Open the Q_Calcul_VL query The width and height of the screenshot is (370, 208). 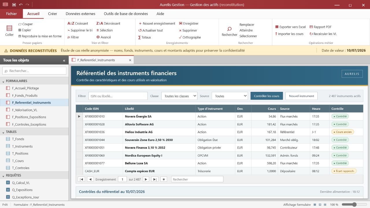[34, 183]
